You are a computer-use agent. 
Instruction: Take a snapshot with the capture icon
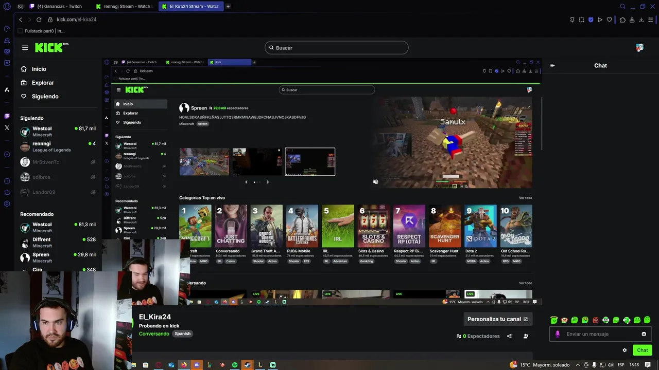(x=581, y=20)
